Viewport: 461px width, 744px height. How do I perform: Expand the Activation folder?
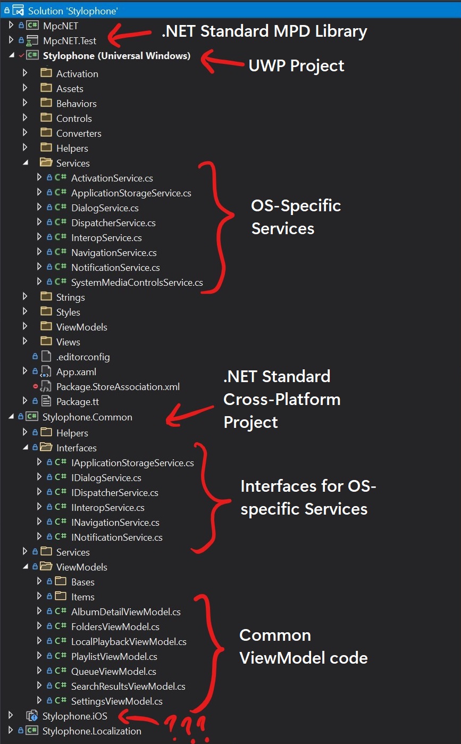pyautogui.click(x=25, y=73)
